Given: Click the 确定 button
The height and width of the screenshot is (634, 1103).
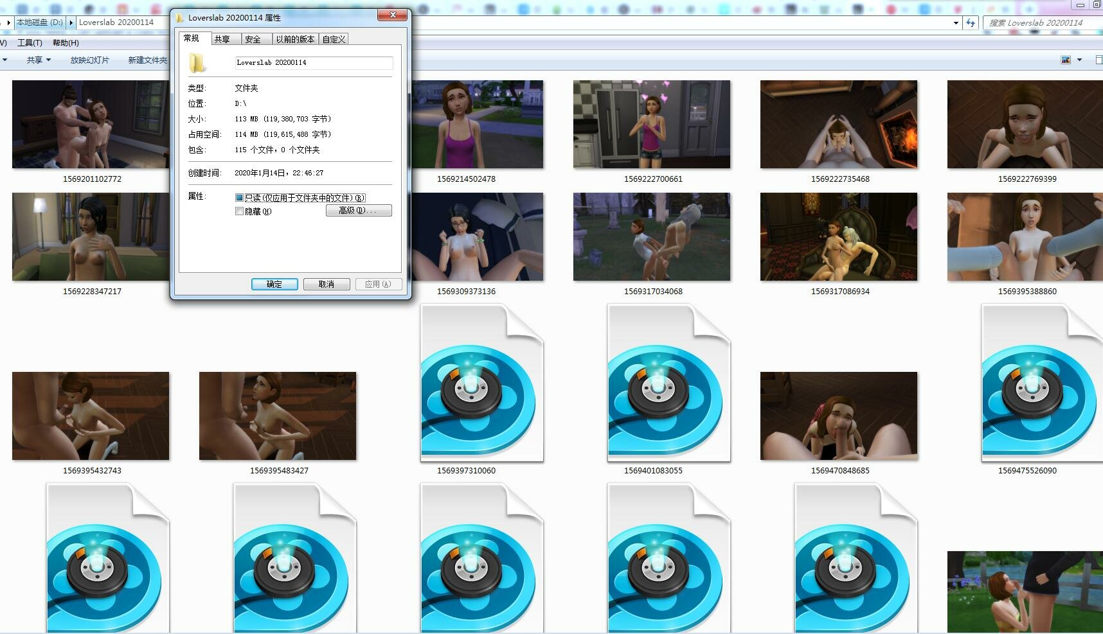Looking at the screenshot, I should tap(274, 284).
